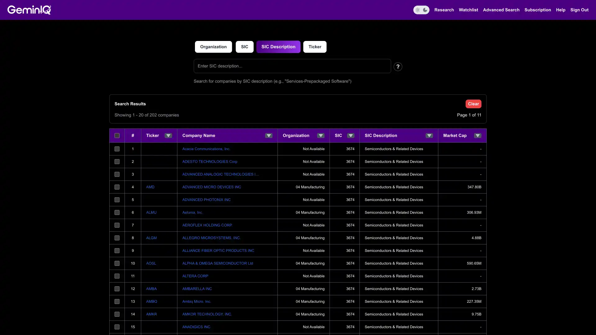Switch to the Ticker search mode tab
This screenshot has height=335, width=596.
315,47
